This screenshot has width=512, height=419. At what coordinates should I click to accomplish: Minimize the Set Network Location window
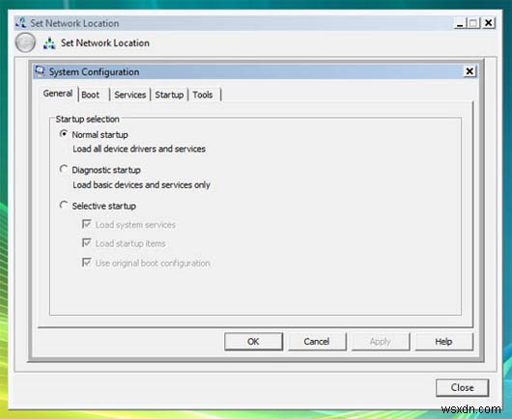coord(460,23)
